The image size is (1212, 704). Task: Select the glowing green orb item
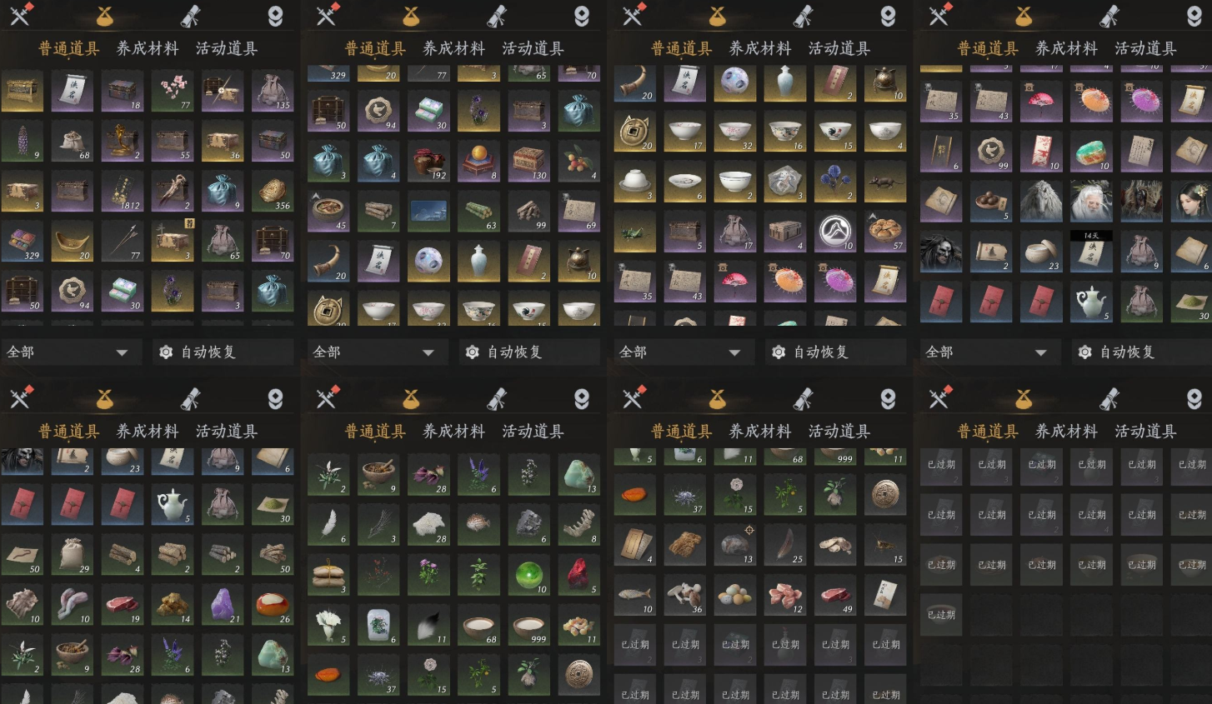(x=528, y=574)
